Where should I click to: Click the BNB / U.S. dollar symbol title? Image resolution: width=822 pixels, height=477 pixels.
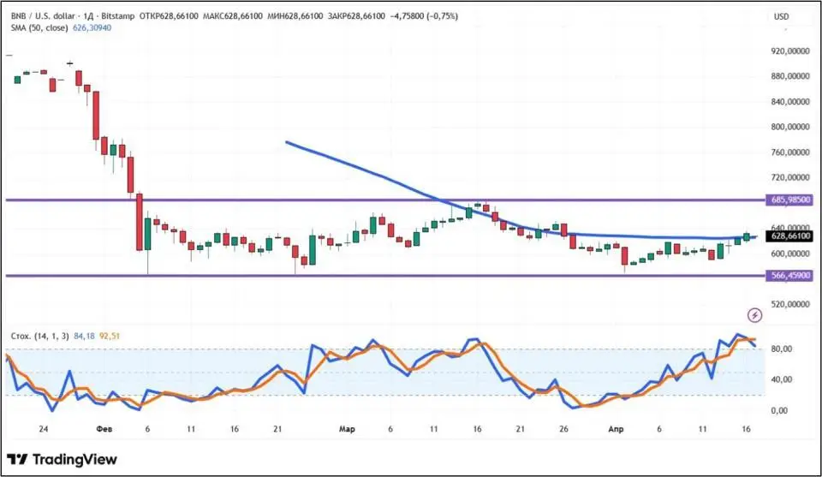tap(43, 16)
